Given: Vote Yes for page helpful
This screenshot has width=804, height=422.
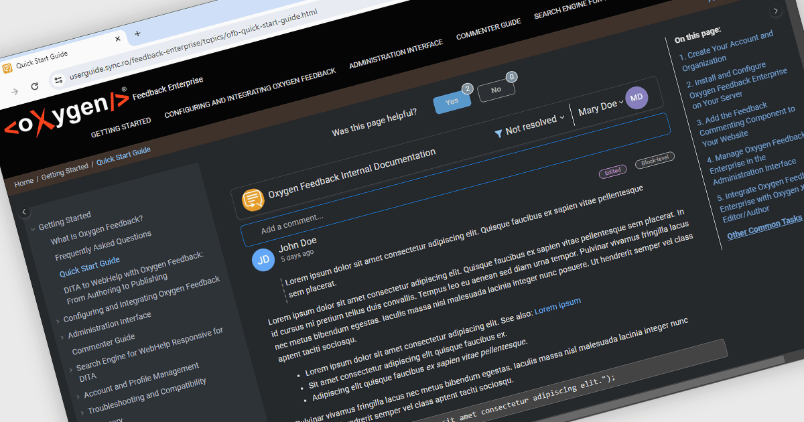Looking at the screenshot, I should (452, 101).
